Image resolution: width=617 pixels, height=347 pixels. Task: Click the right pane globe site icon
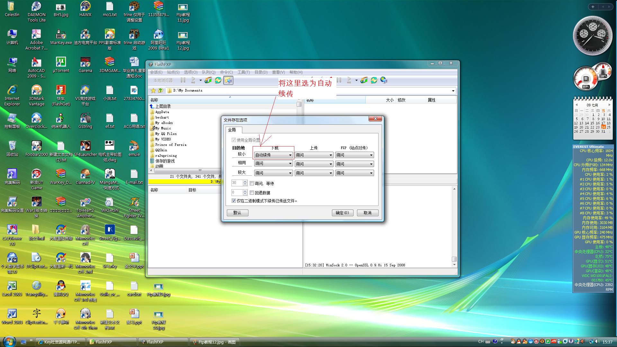pyautogui.click(x=384, y=80)
